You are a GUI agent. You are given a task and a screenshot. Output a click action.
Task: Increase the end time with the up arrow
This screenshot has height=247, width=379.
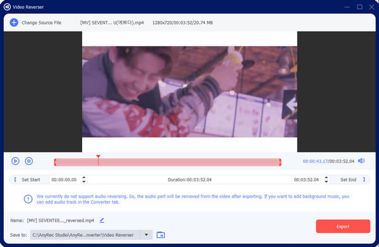[327, 178]
